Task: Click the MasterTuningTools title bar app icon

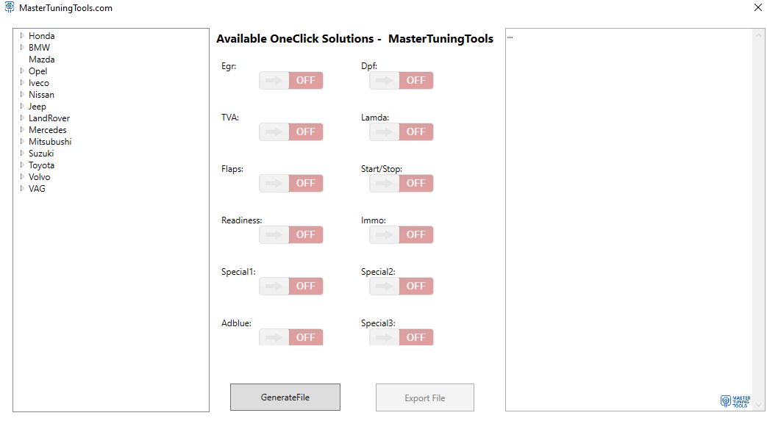Action: click(x=10, y=8)
